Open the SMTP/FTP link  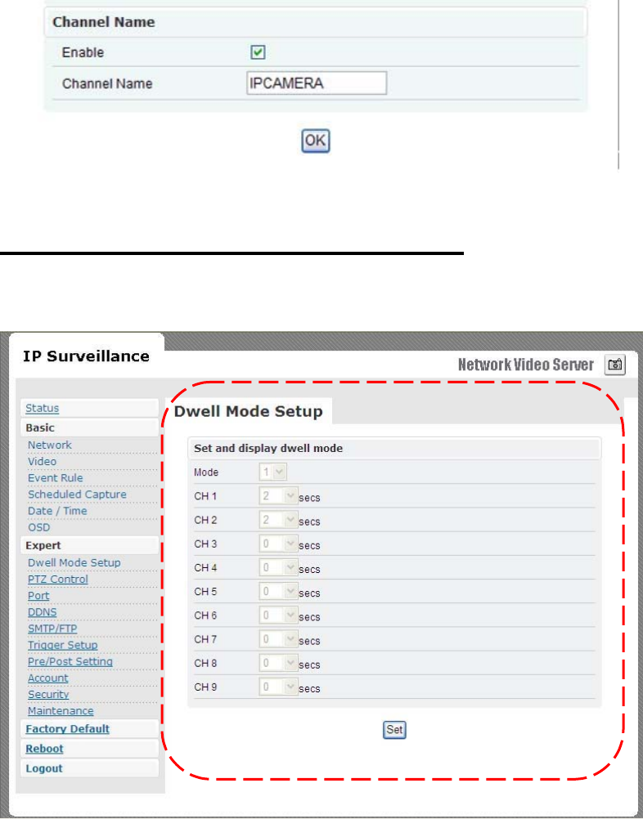tap(52, 629)
